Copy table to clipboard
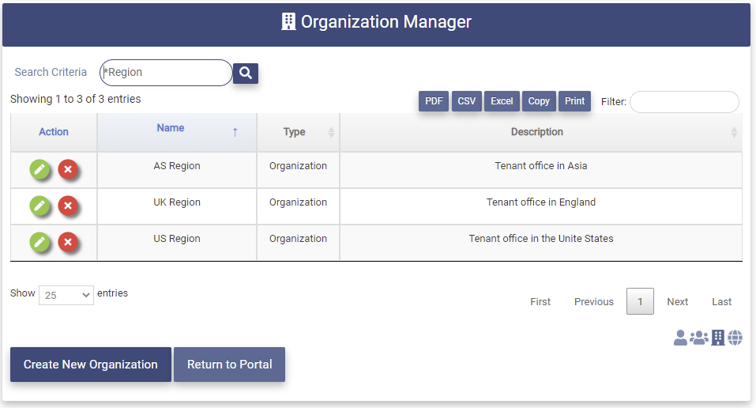The height and width of the screenshot is (408, 756). point(539,101)
